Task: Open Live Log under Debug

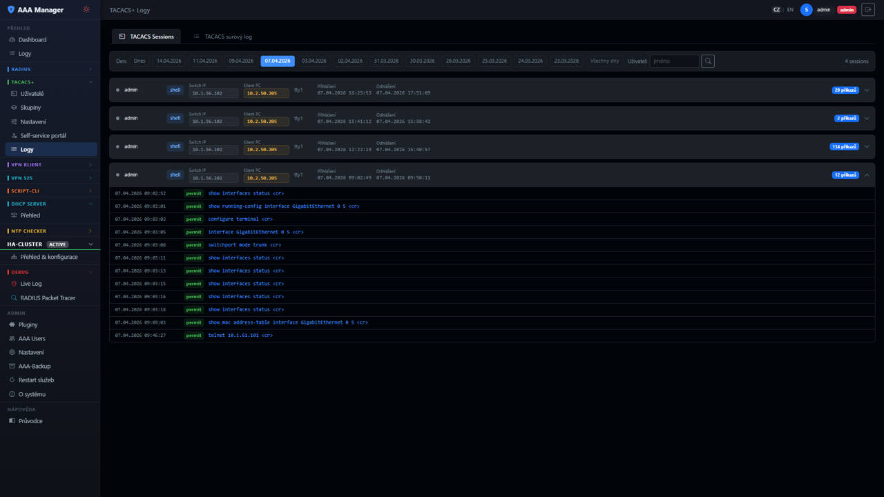Action: 31,284
